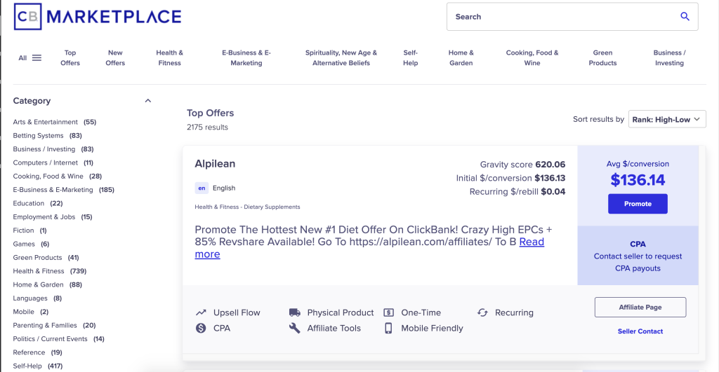Click the Avg $/conversion $136.14 amount
The height and width of the screenshot is (372, 719).
point(638,180)
